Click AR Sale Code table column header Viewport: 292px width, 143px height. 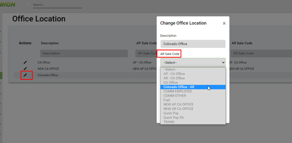coord(242,43)
